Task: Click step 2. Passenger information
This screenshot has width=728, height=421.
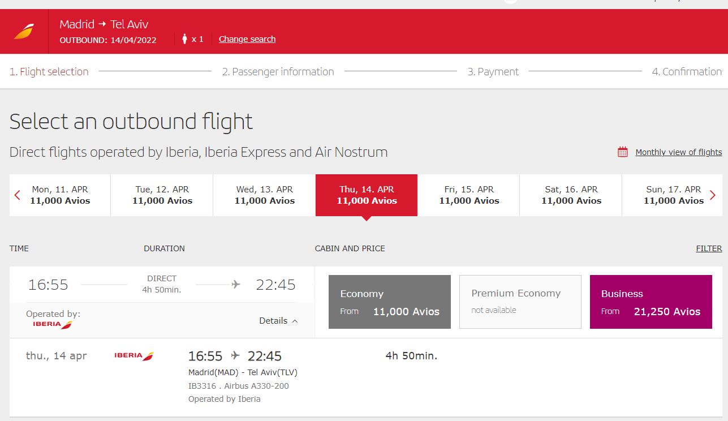Action: (278, 72)
